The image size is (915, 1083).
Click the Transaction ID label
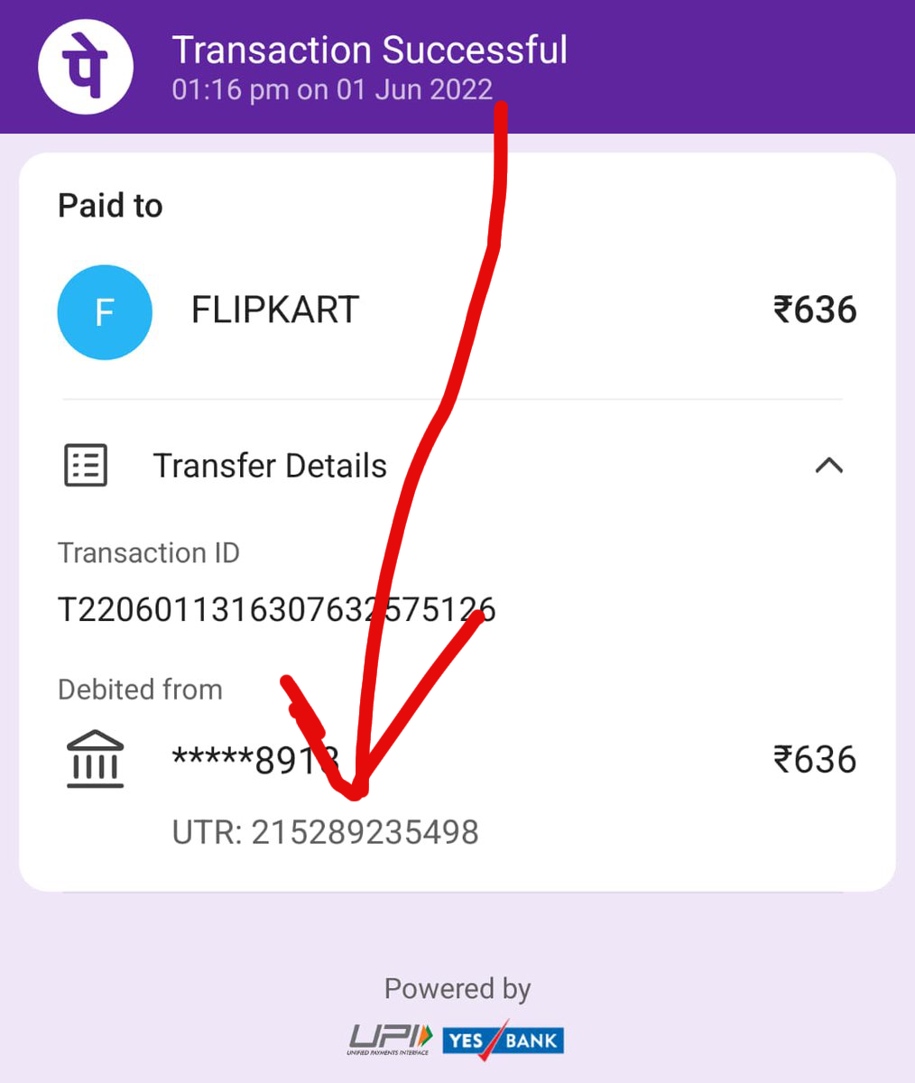pos(149,552)
